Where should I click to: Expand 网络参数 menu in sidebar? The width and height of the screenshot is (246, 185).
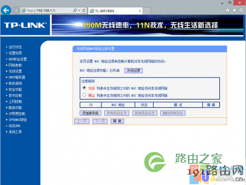pyautogui.click(x=15, y=65)
